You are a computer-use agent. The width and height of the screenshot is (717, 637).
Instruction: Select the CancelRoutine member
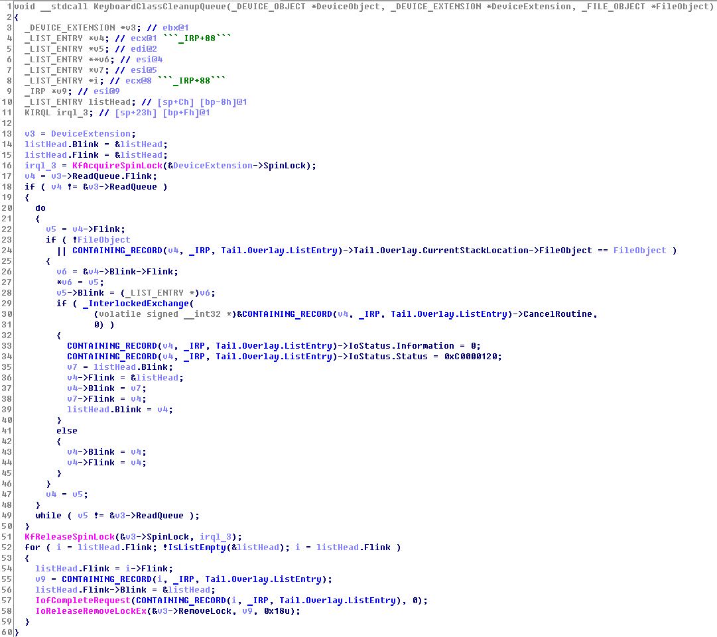558,314
